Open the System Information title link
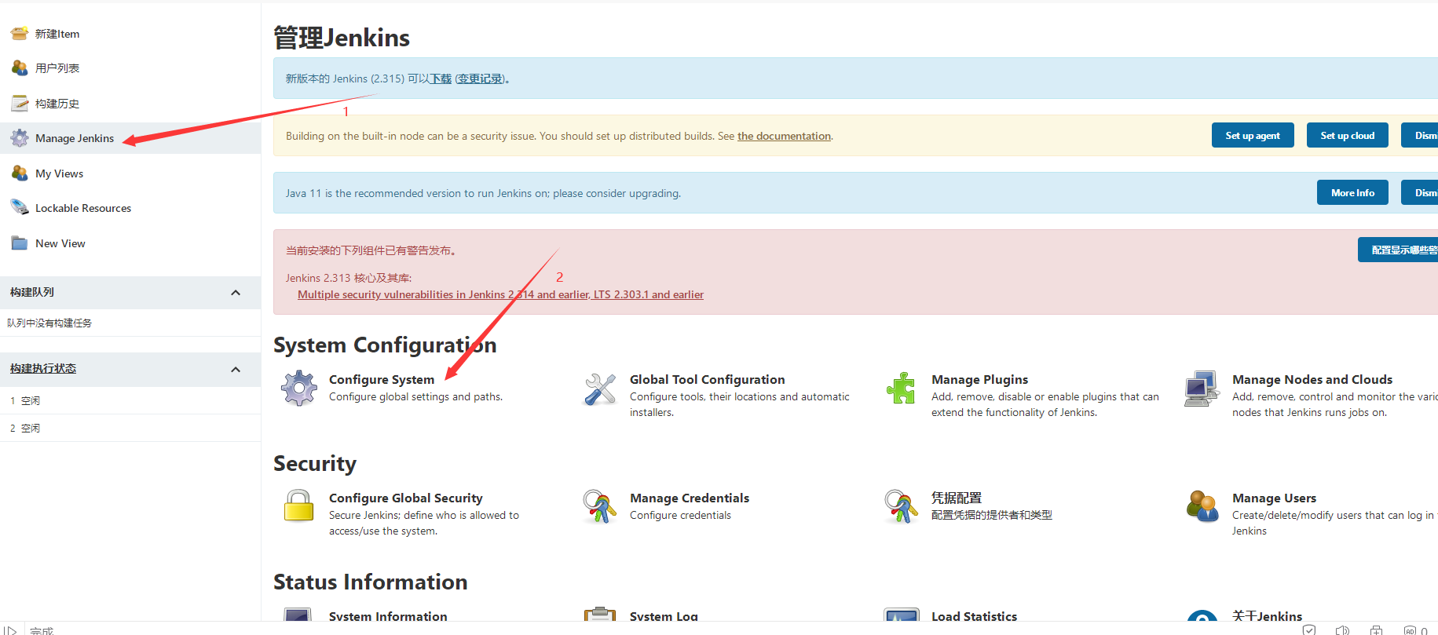Screen dimensions: 1438x635 (388, 616)
